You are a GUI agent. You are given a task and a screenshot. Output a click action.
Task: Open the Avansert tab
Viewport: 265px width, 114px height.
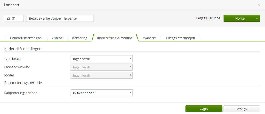click(149, 38)
